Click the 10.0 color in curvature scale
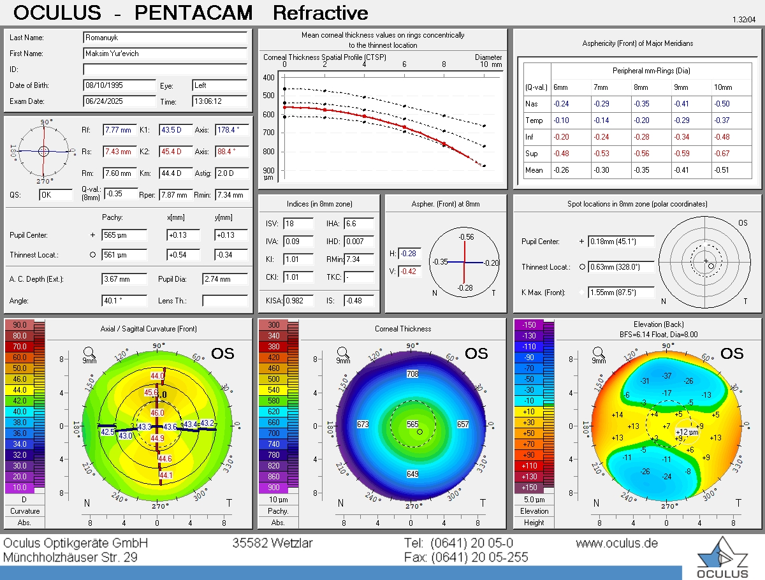This screenshot has height=580, width=765. (20, 488)
